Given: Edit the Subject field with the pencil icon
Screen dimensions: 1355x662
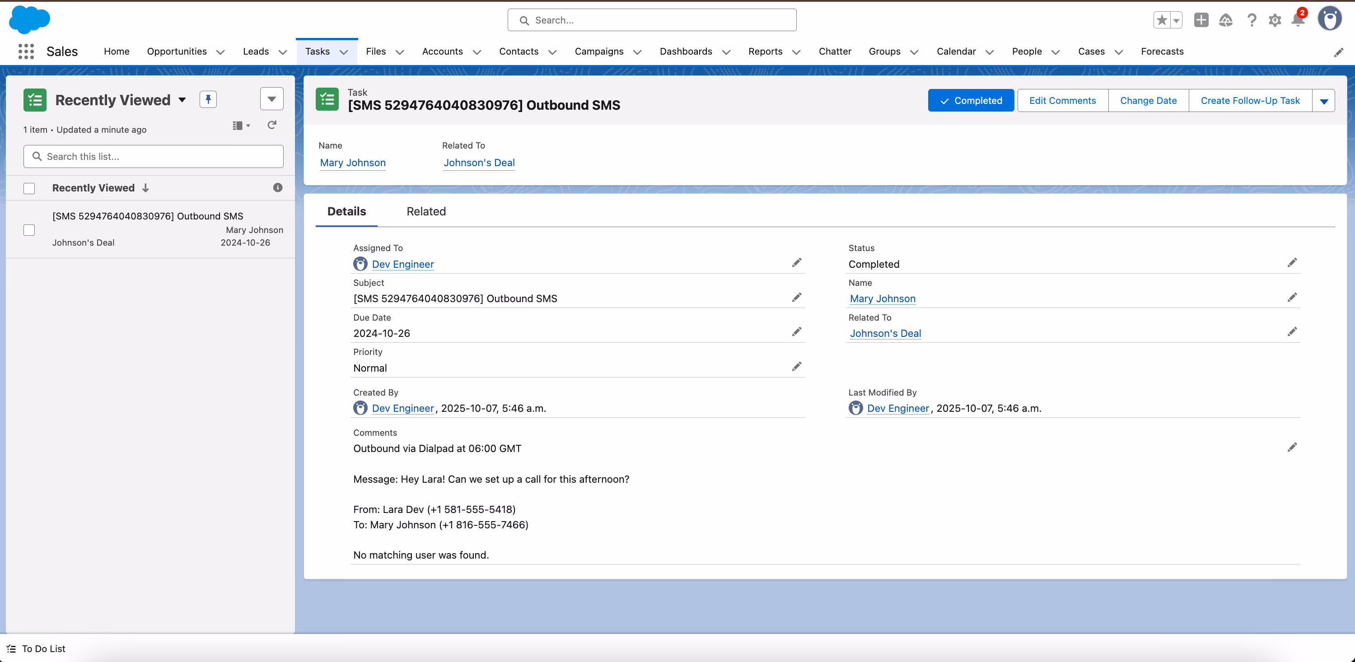Looking at the screenshot, I should pyautogui.click(x=797, y=297).
